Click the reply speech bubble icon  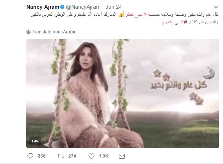coord(30,156)
